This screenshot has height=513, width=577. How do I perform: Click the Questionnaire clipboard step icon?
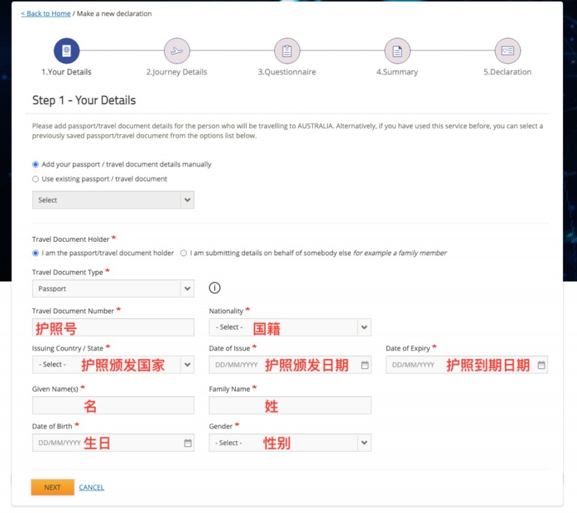tap(287, 51)
